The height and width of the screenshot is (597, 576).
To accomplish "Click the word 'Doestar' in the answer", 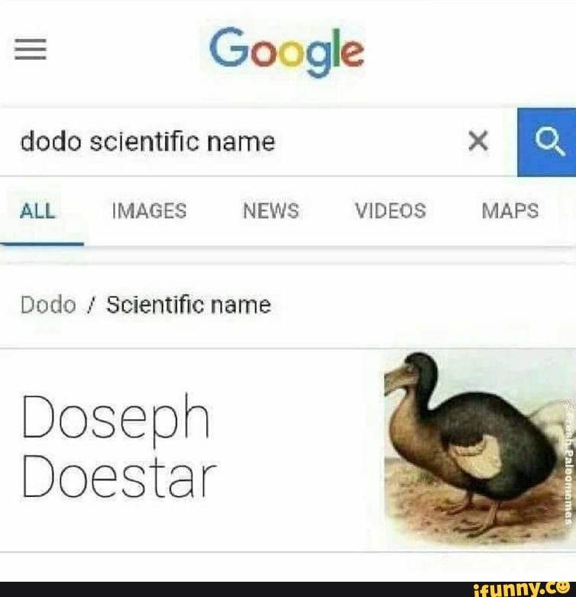I will pos(119,480).
